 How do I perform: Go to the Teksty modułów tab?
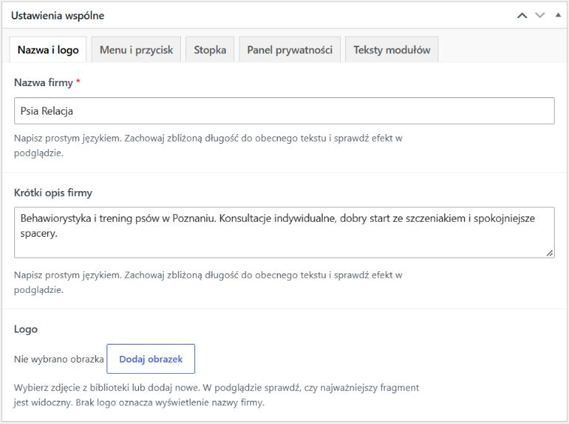point(392,49)
